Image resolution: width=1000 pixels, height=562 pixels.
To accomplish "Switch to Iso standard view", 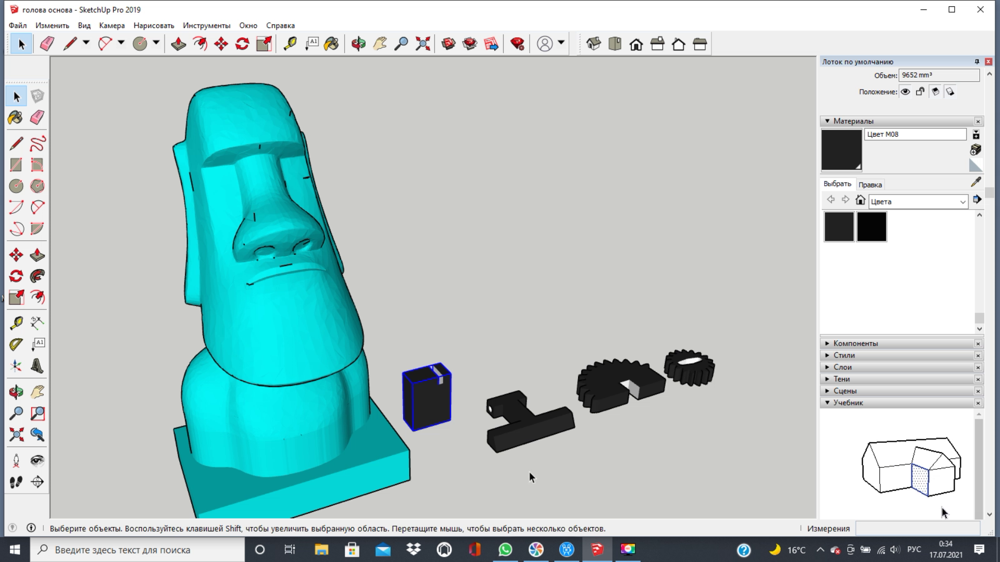I will click(x=593, y=44).
